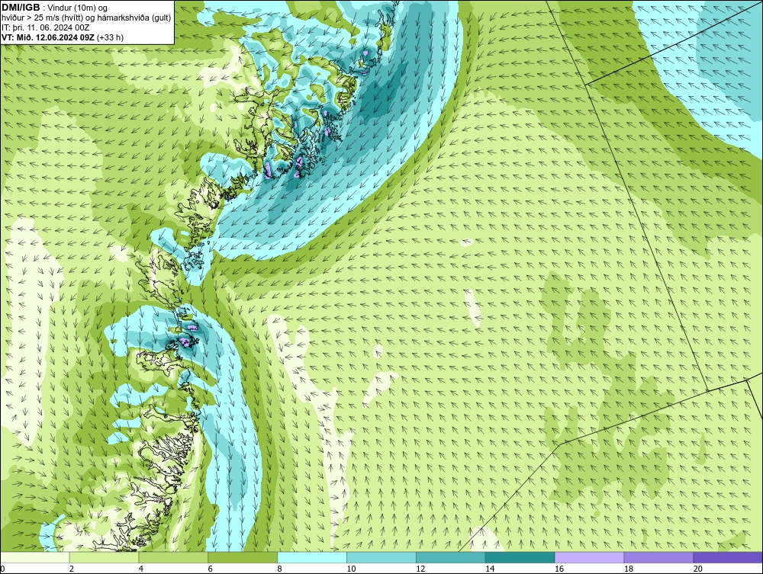The width and height of the screenshot is (763, 574).
Task: Click the legend scale label "18"
Action: point(629,569)
